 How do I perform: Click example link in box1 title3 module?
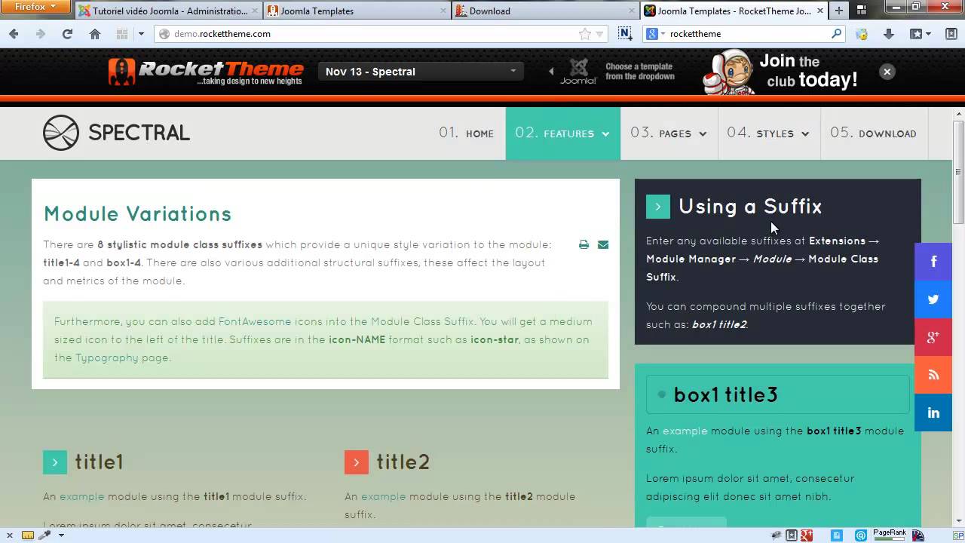coord(685,431)
